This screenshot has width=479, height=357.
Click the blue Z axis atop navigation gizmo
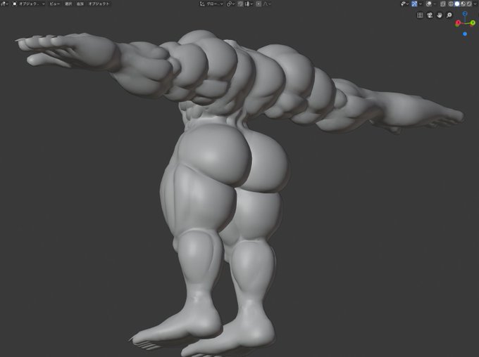[x=465, y=14]
